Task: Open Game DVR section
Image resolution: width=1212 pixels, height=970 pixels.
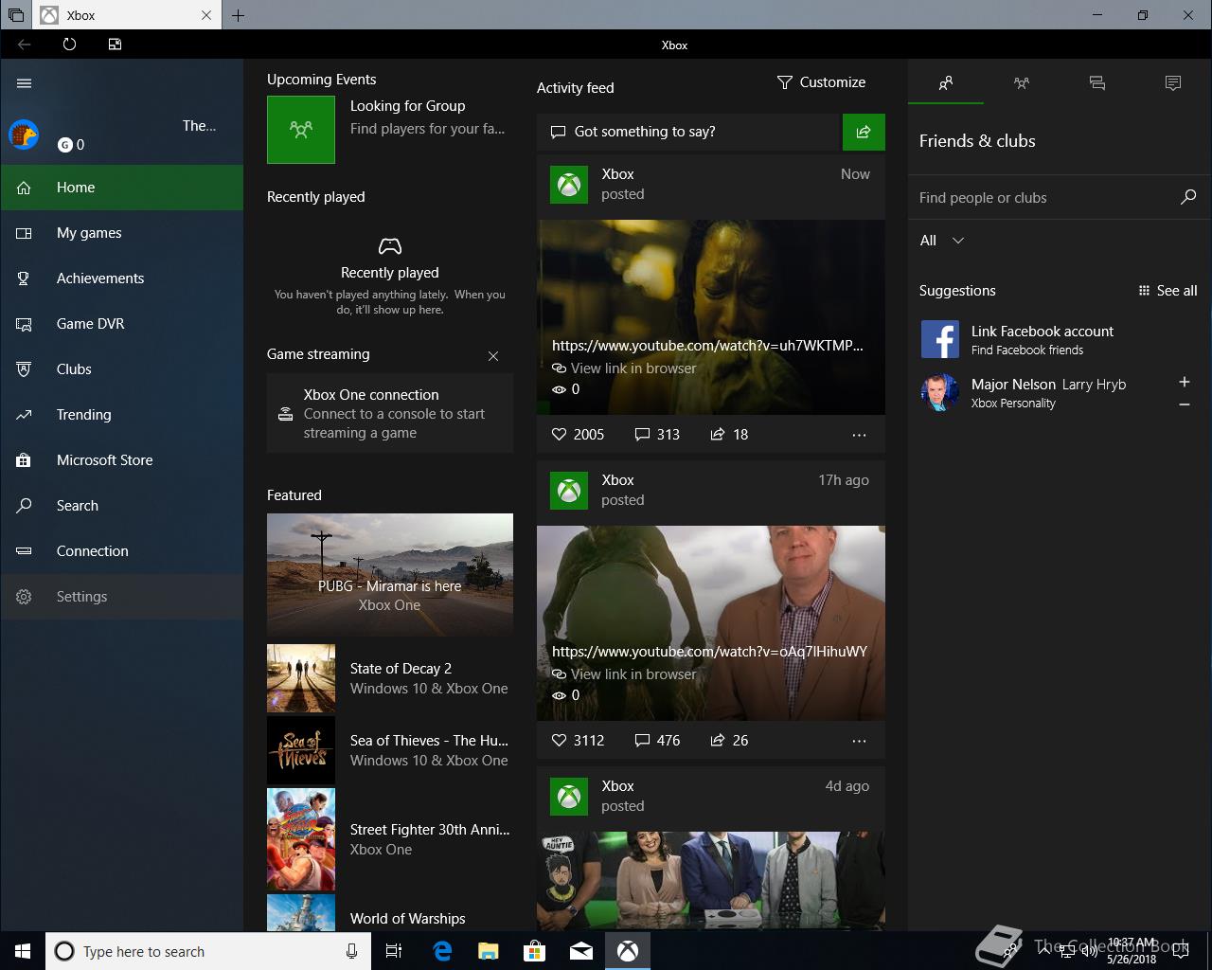Action: pyautogui.click(x=121, y=324)
